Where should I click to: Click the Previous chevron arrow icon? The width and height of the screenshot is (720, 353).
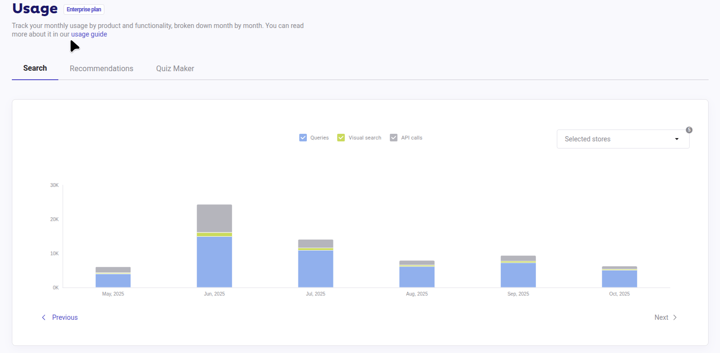tap(44, 317)
